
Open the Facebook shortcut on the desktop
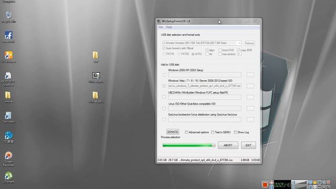[8, 37]
